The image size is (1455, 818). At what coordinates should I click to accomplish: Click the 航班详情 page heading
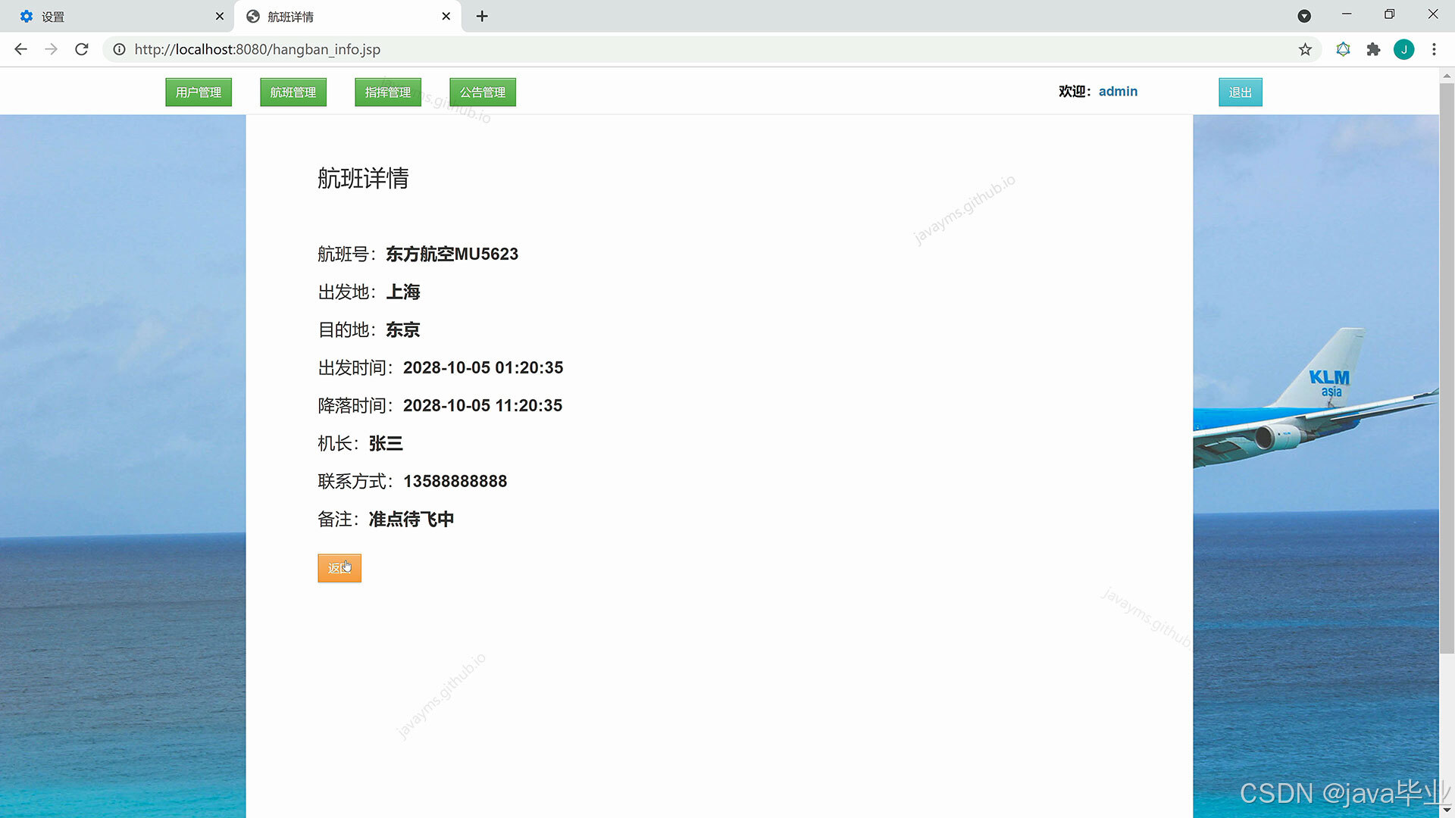click(363, 178)
